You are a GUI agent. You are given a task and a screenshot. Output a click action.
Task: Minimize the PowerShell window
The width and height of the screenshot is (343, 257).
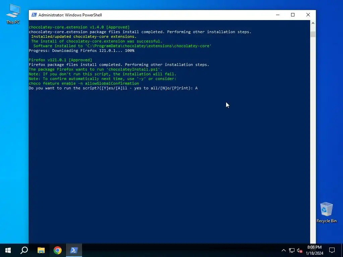point(278,15)
